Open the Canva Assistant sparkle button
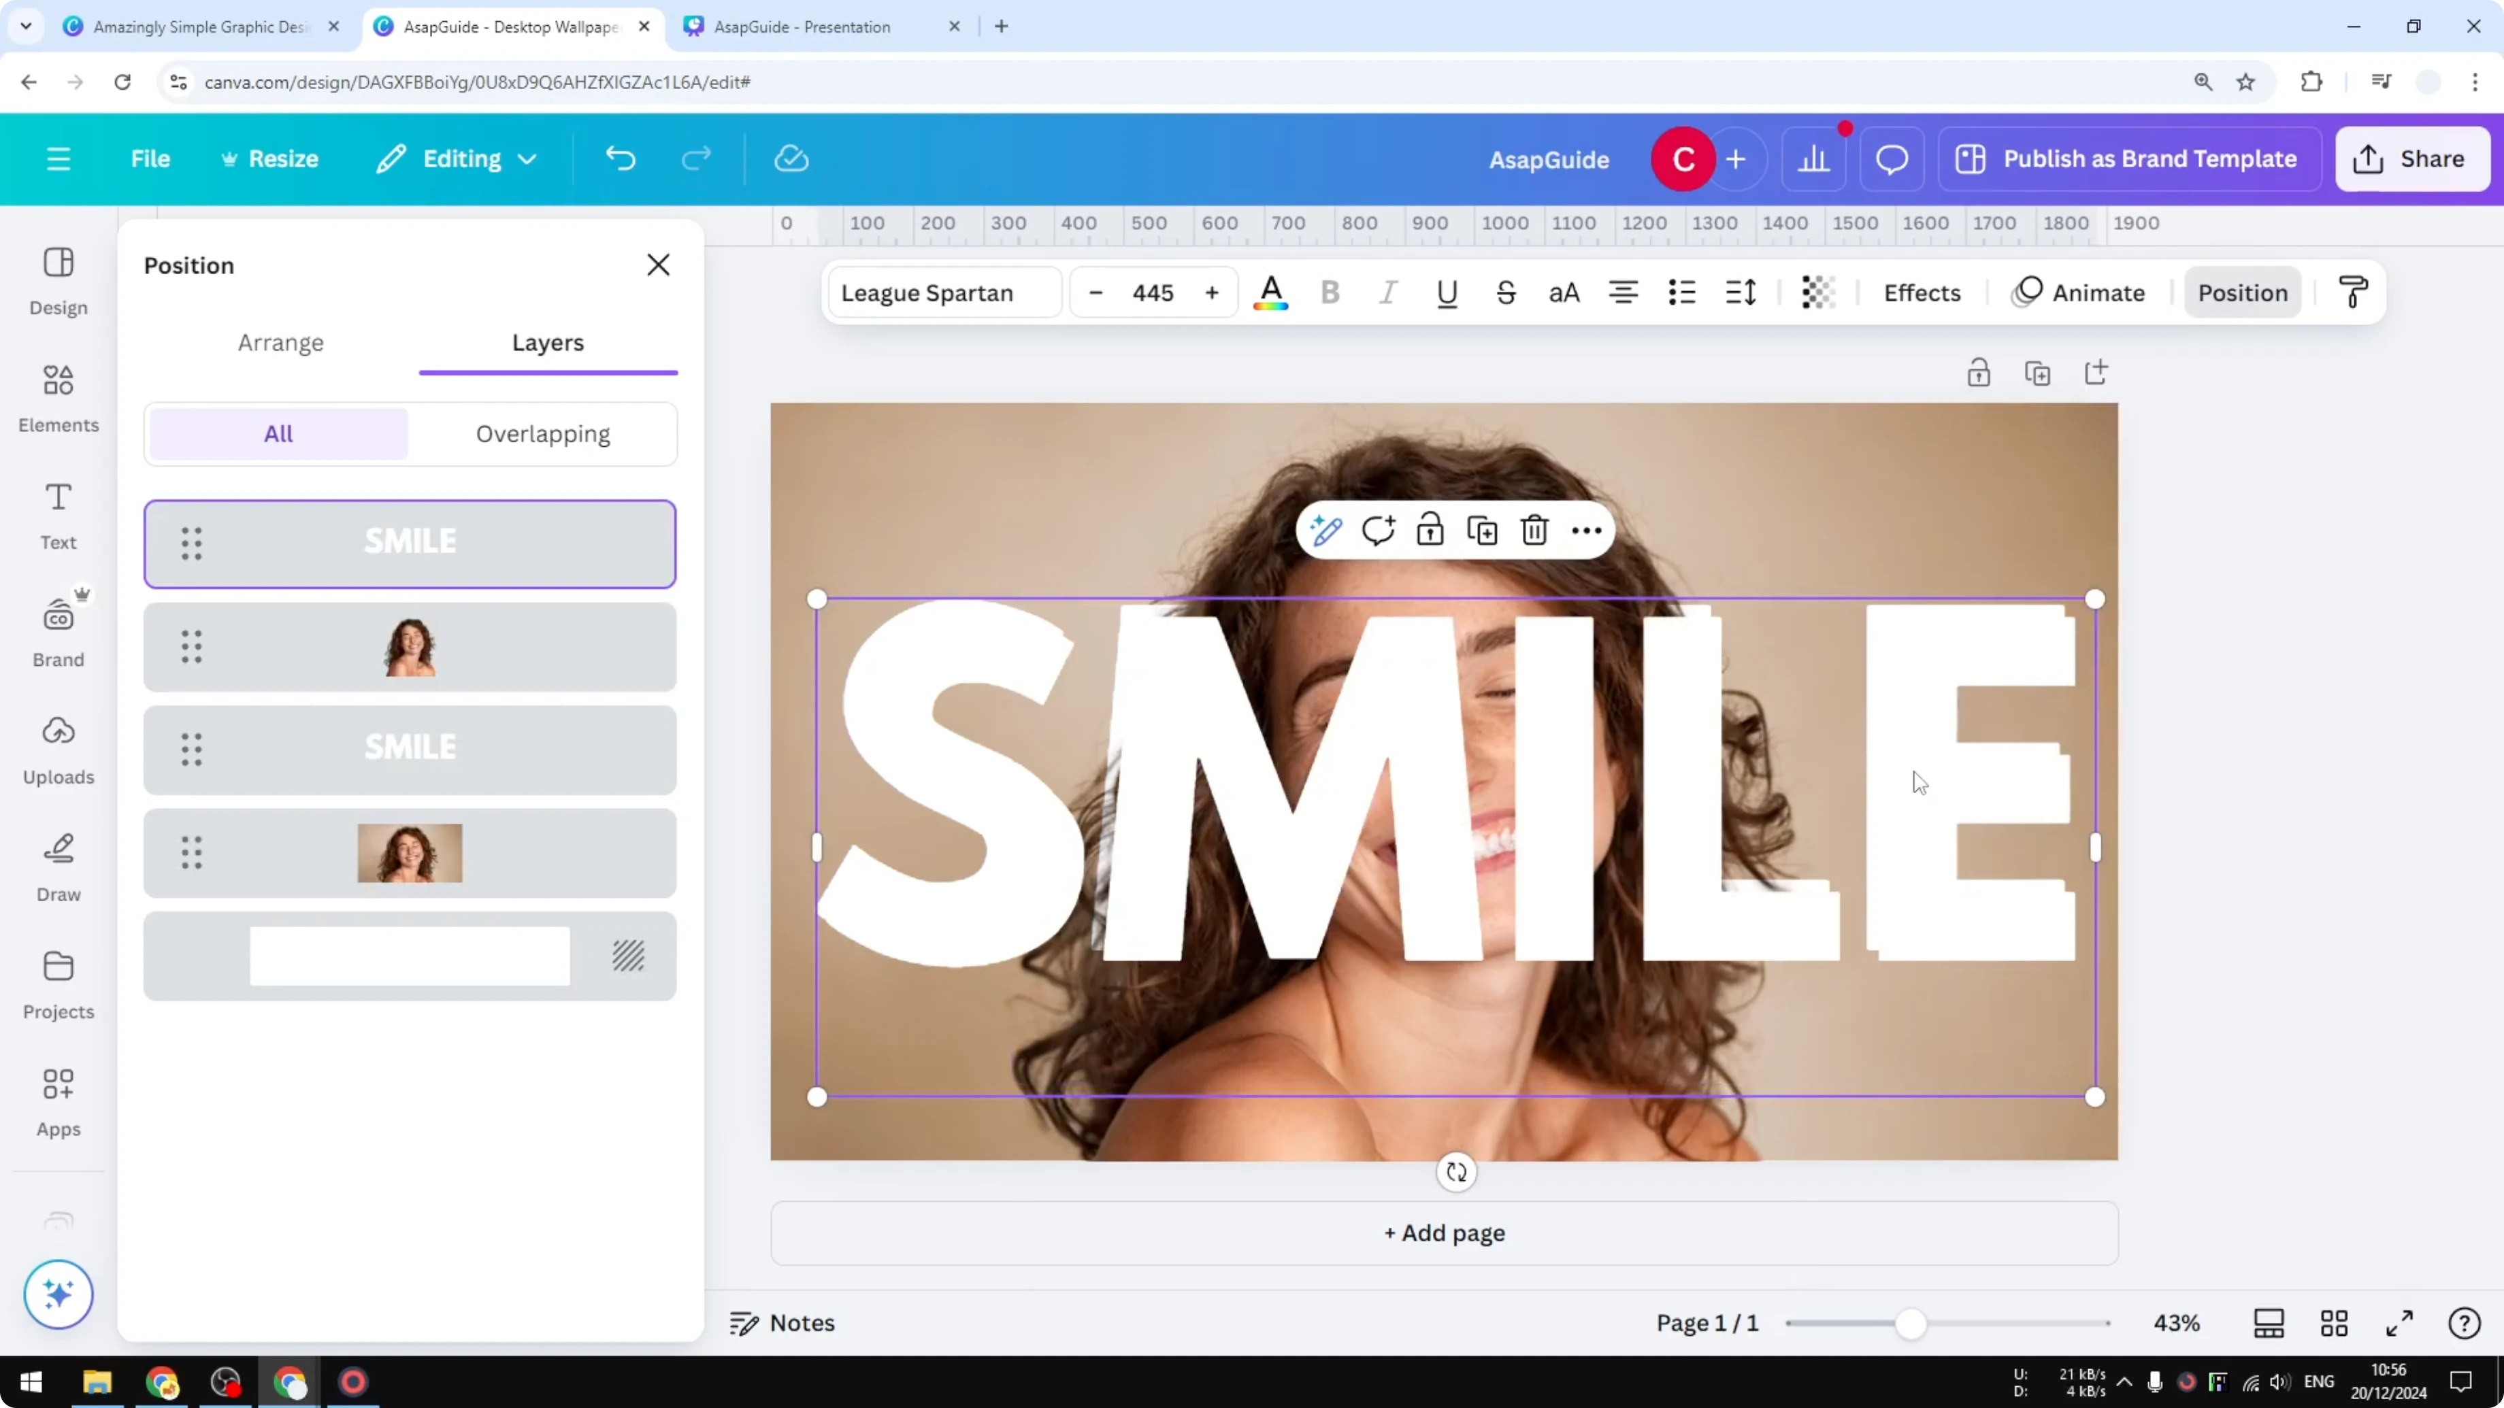Viewport: 2504px width, 1408px height. 57,1294
